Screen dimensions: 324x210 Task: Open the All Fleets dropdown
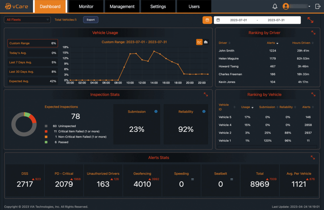click(x=27, y=20)
